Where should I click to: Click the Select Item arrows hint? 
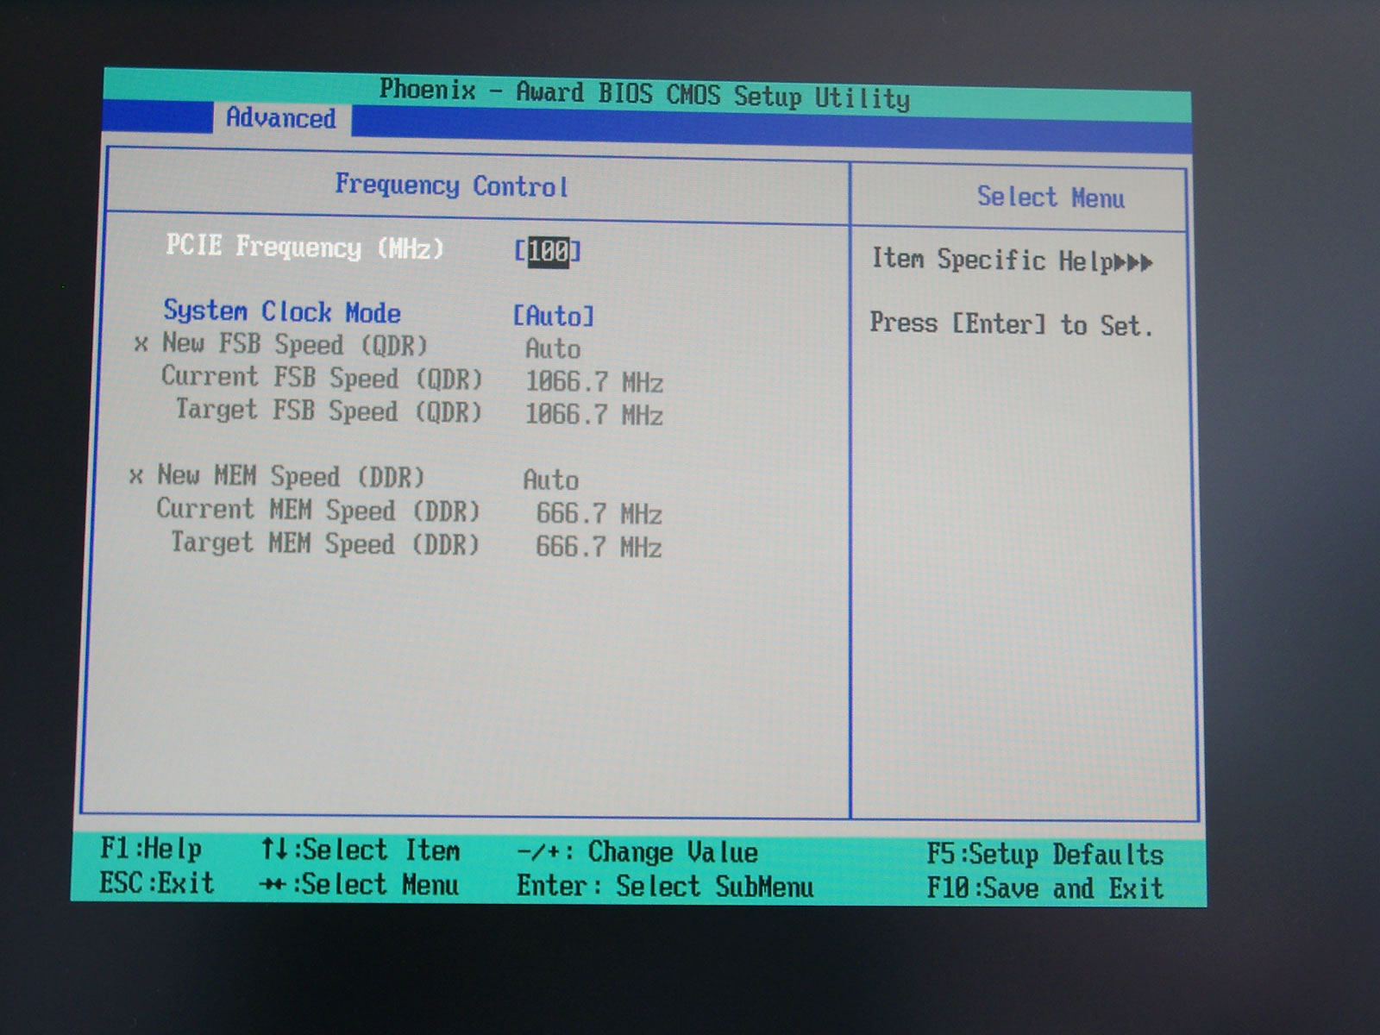(361, 850)
